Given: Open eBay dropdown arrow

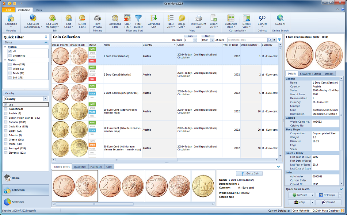Looking at the screenshot, I should 312,202.
